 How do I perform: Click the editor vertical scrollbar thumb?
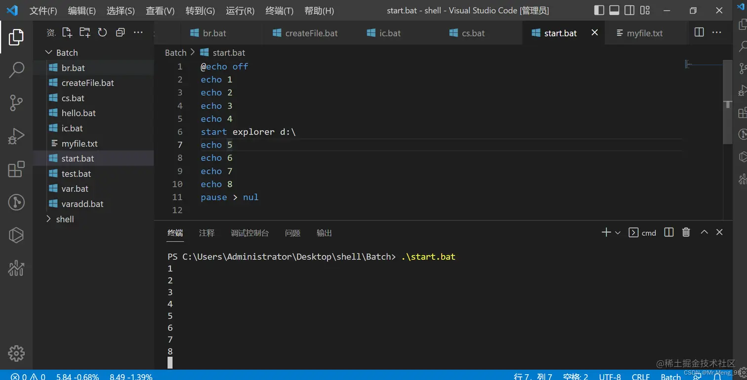(x=727, y=102)
